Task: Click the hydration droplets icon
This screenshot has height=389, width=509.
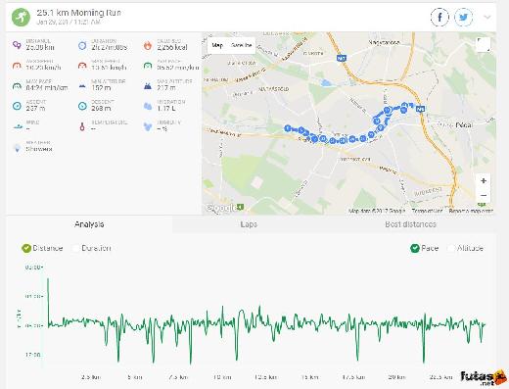Action: 148,106
